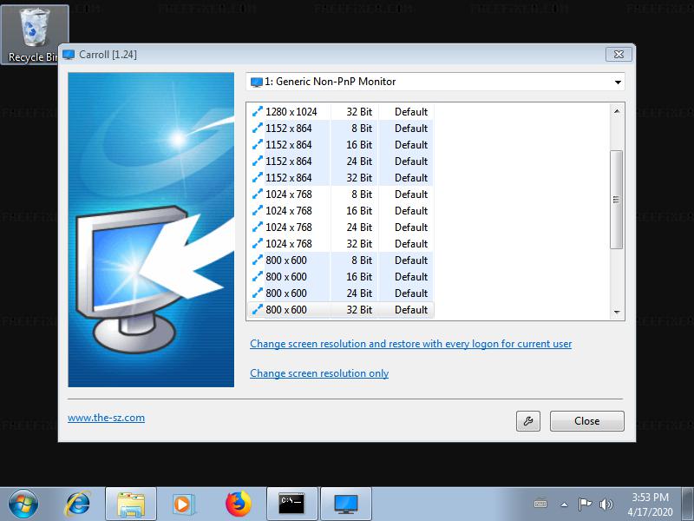Open the Windows Start menu
The image size is (694, 521).
pyautogui.click(x=23, y=504)
